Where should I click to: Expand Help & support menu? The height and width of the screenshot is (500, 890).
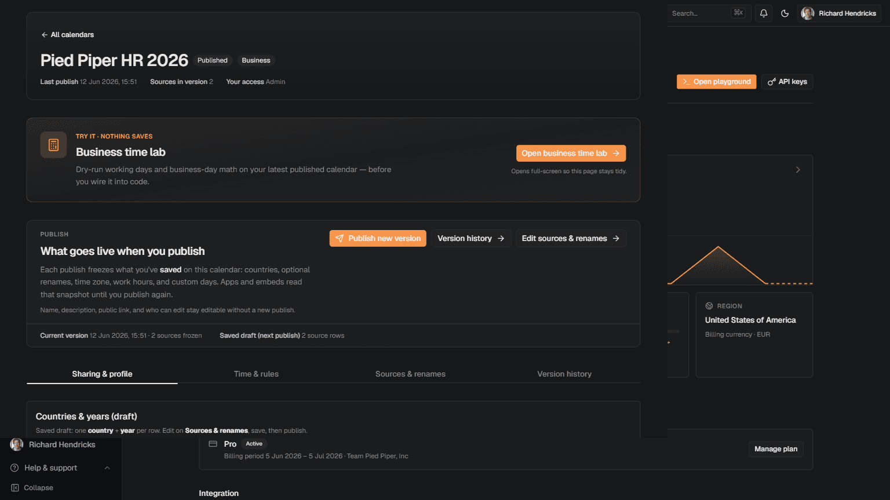click(x=61, y=468)
